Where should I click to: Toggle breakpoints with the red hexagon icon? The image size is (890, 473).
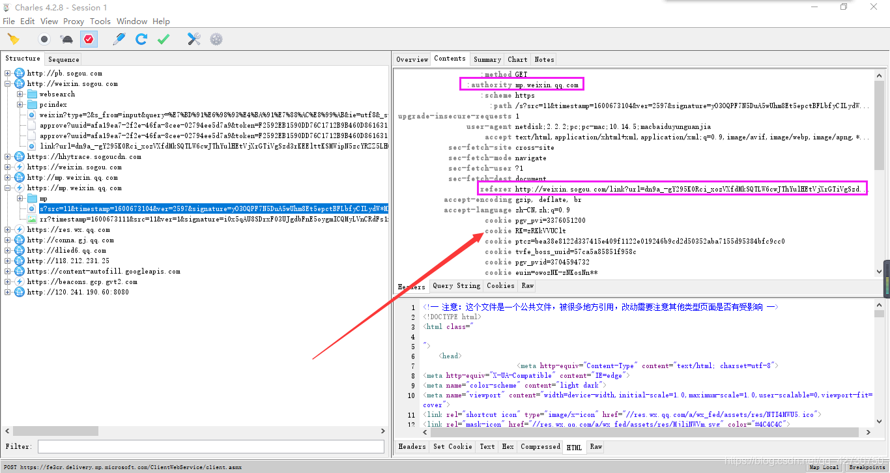[x=89, y=39]
